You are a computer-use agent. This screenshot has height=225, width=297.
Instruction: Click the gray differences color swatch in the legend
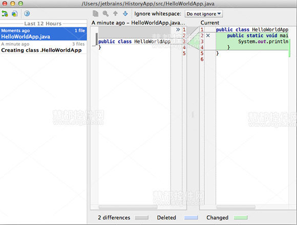(142, 218)
